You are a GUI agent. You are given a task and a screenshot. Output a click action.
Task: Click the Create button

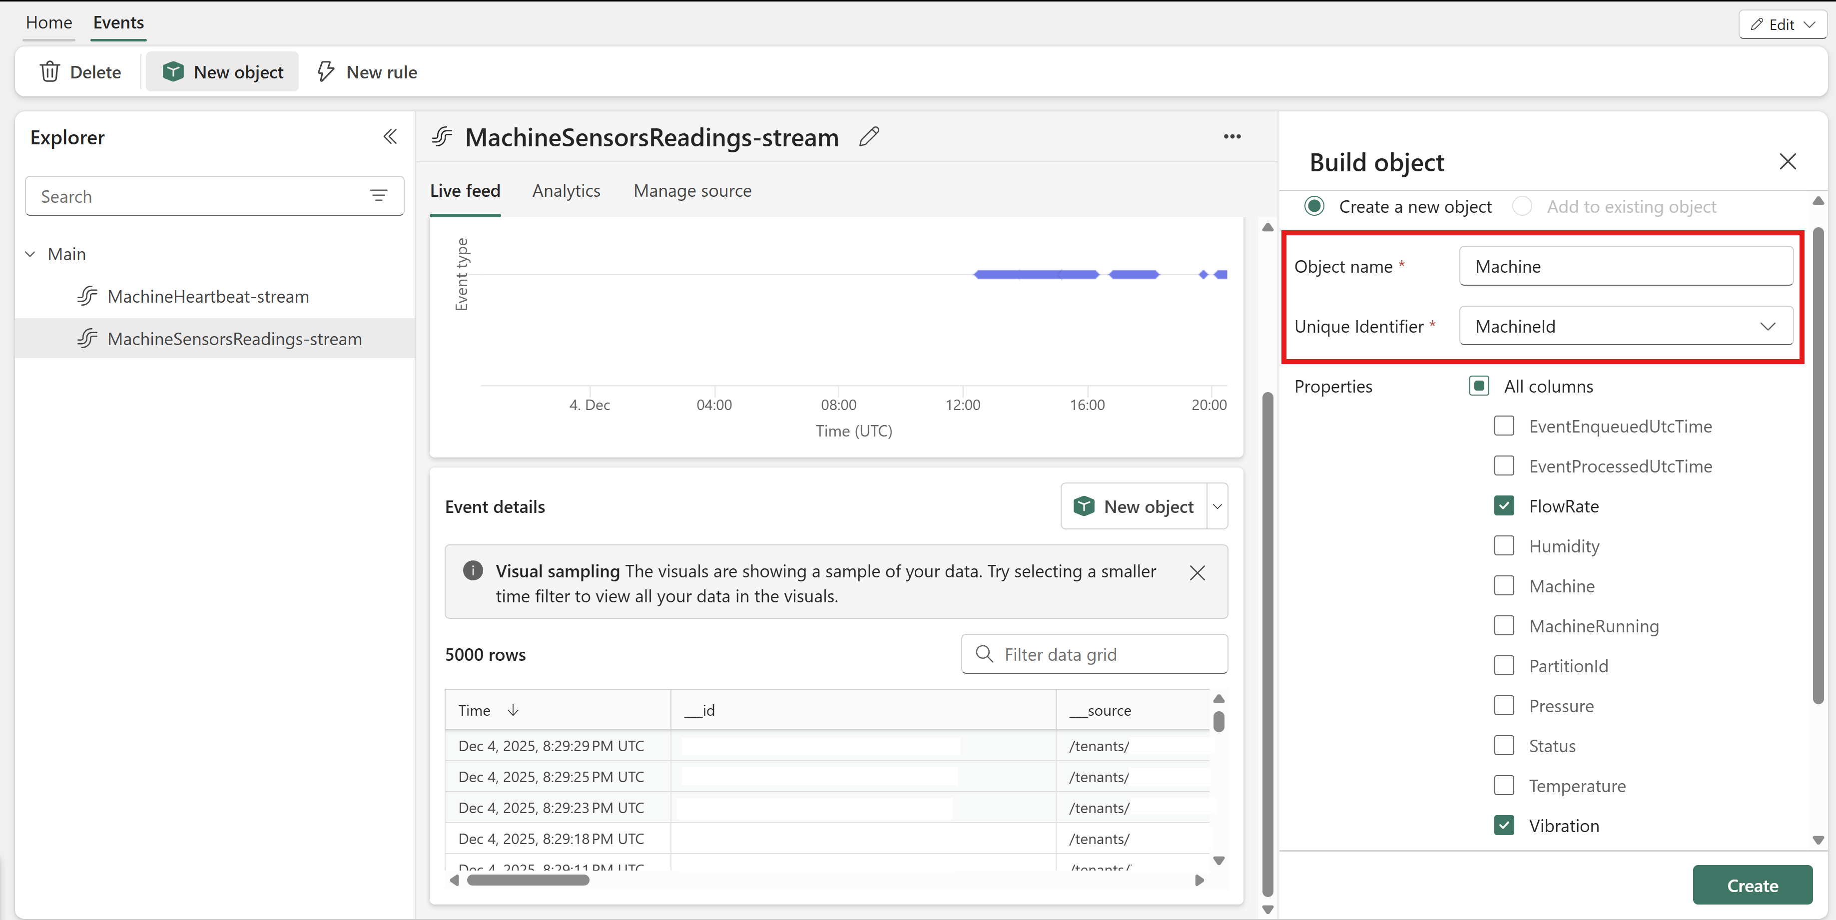[x=1753, y=885]
